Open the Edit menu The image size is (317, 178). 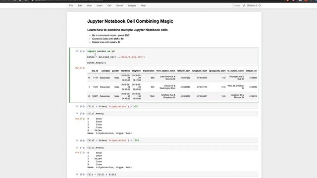coord(80,5)
